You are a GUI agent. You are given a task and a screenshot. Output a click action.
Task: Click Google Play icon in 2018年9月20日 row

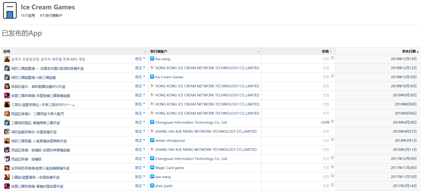tap(152, 95)
